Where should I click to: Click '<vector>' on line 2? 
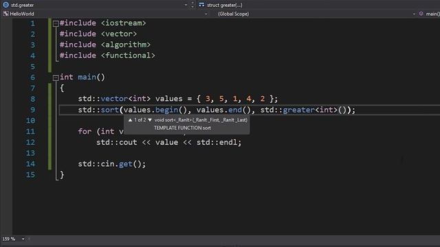(x=119, y=34)
